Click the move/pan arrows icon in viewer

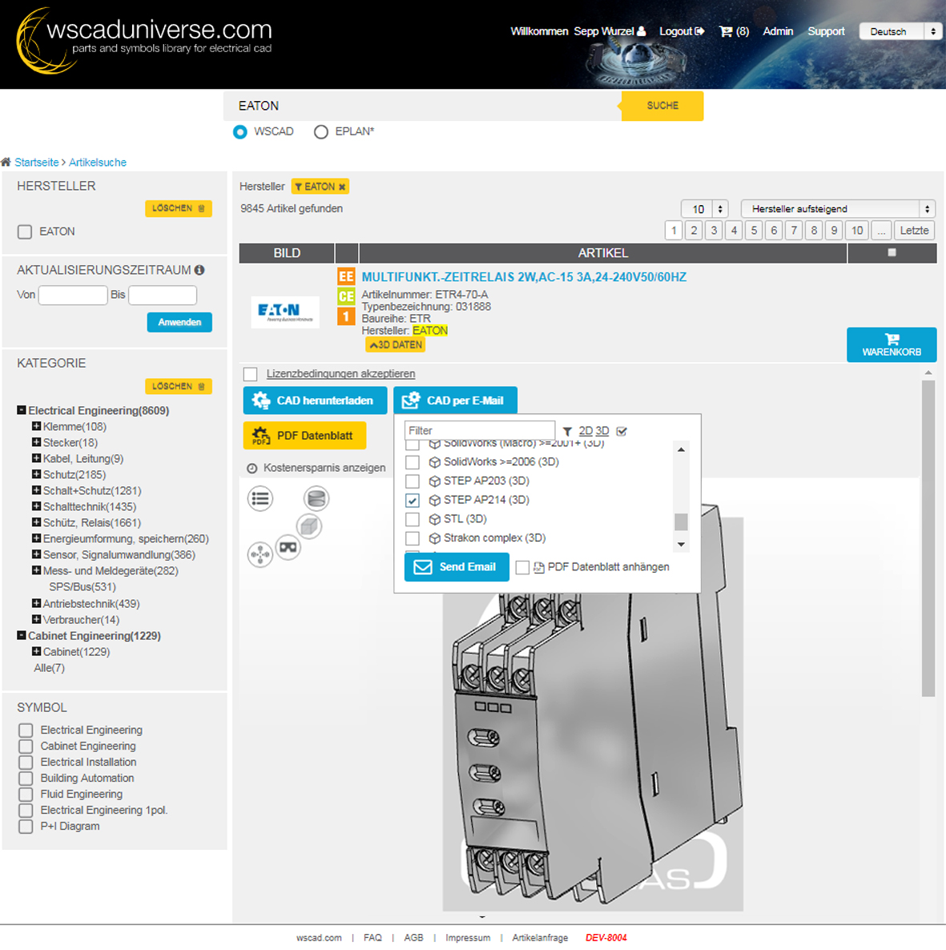click(x=260, y=554)
